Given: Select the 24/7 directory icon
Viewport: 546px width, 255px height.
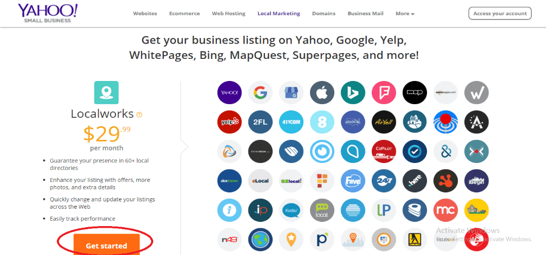Looking at the screenshot, I should click(x=384, y=181).
